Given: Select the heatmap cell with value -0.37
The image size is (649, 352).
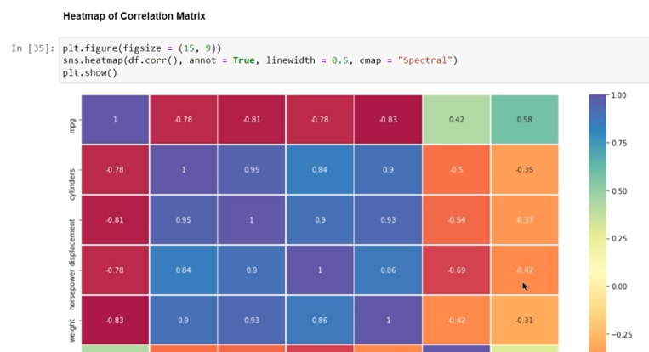Looking at the screenshot, I should [x=524, y=220].
